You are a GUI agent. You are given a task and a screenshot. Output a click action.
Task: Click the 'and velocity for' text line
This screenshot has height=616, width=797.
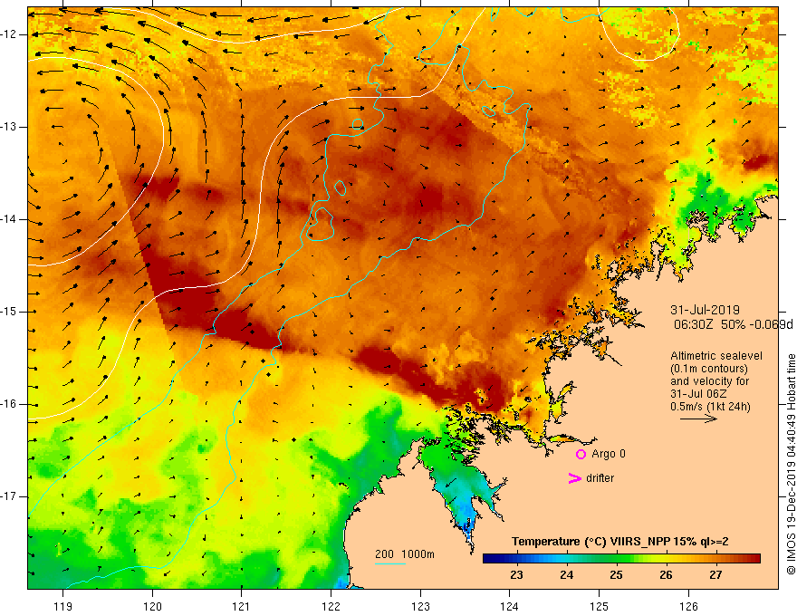(709, 381)
